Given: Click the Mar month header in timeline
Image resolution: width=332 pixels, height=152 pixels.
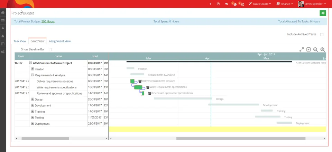Looking at the screenshot, I should (x=149, y=58).
